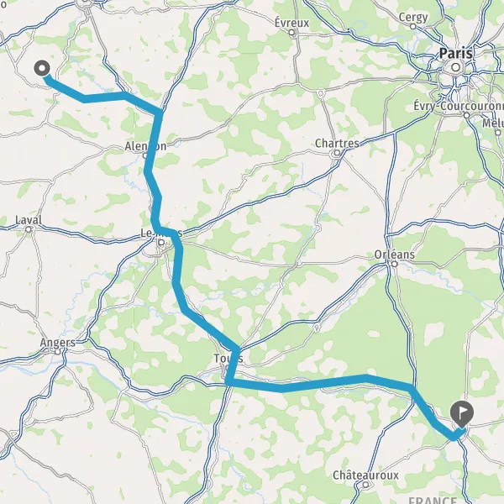Click the Châteauroux city marker
Image resolution: width=504 pixels, height=504 pixels.
[365, 485]
